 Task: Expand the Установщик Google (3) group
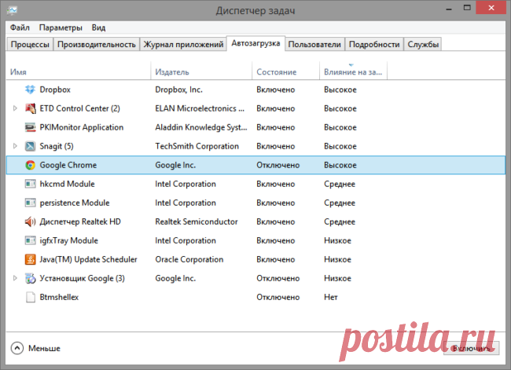pyautogui.click(x=15, y=278)
